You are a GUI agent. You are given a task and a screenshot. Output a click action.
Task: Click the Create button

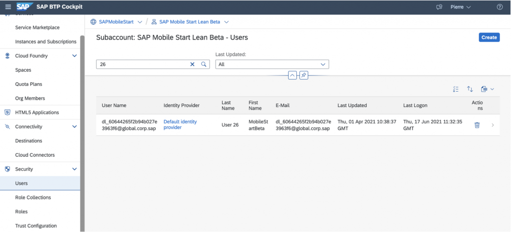click(x=489, y=37)
